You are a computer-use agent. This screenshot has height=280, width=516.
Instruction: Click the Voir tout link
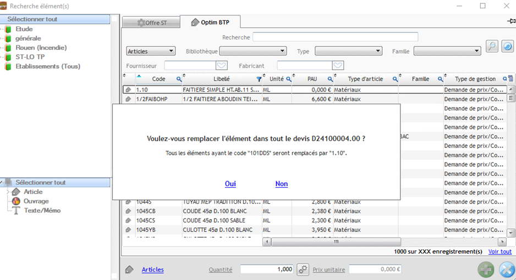tap(500, 251)
